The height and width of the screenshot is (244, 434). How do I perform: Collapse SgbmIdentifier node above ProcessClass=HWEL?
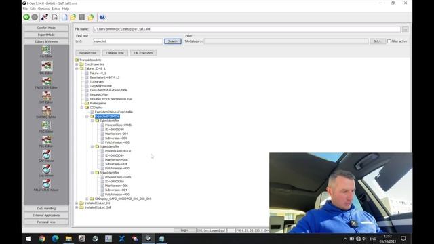[x=92, y=121]
